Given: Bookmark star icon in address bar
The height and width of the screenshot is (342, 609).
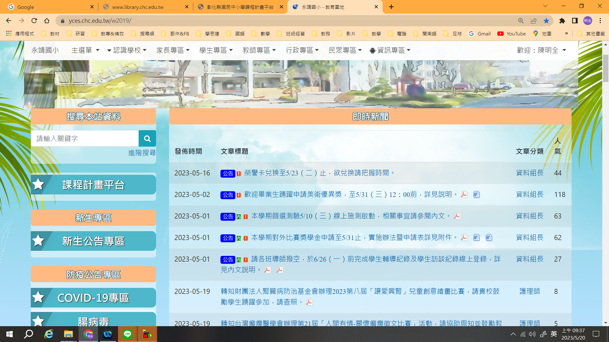Looking at the screenshot, I should click(x=546, y=21).
